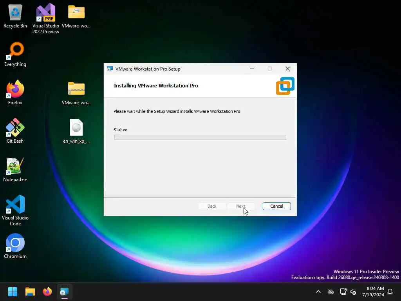Cancel the VMware Workstation Pro installation

(276, 206)
